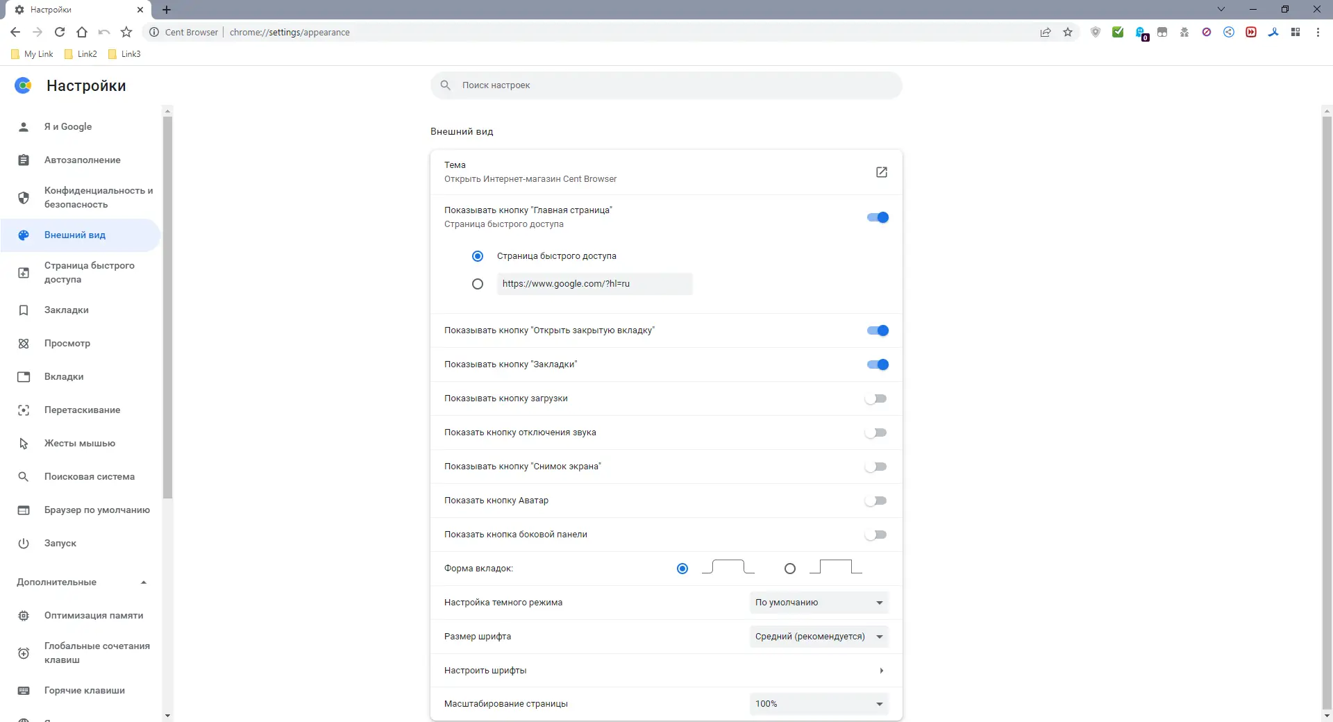Enable the "Показывать кнопку загрузки" toggle

[x=876, y=398]
